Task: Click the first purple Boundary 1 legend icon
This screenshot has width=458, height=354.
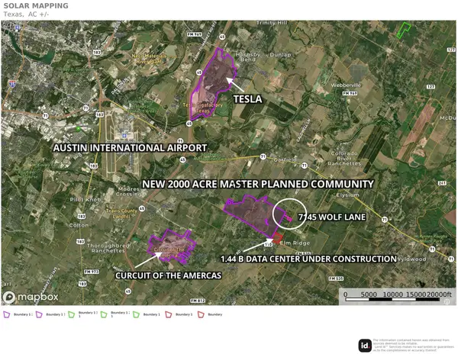Action: pos(8,314)
